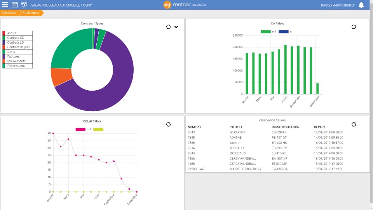Click the Réservations legend entry
The height and width of the screenshot is (210, 373).
point(17,66)
